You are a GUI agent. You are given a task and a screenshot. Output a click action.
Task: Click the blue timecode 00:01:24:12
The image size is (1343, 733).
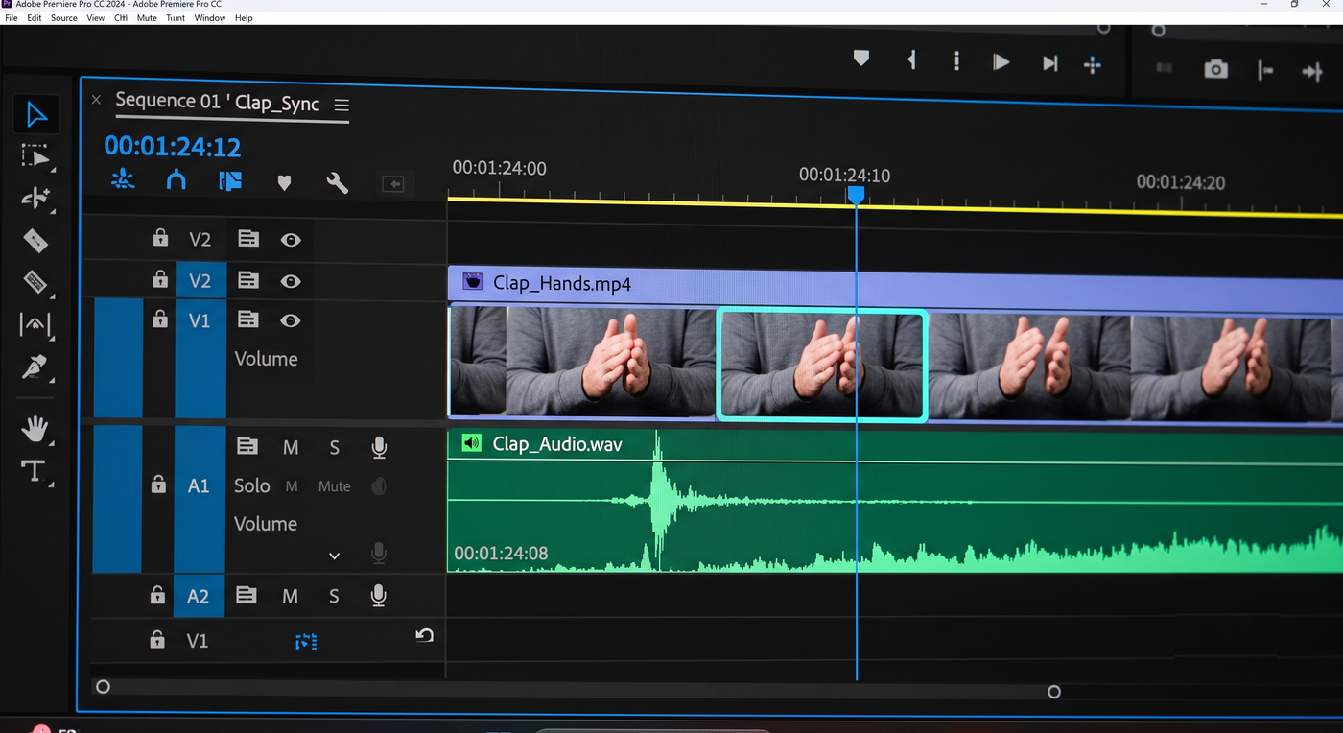click(173, 147)
